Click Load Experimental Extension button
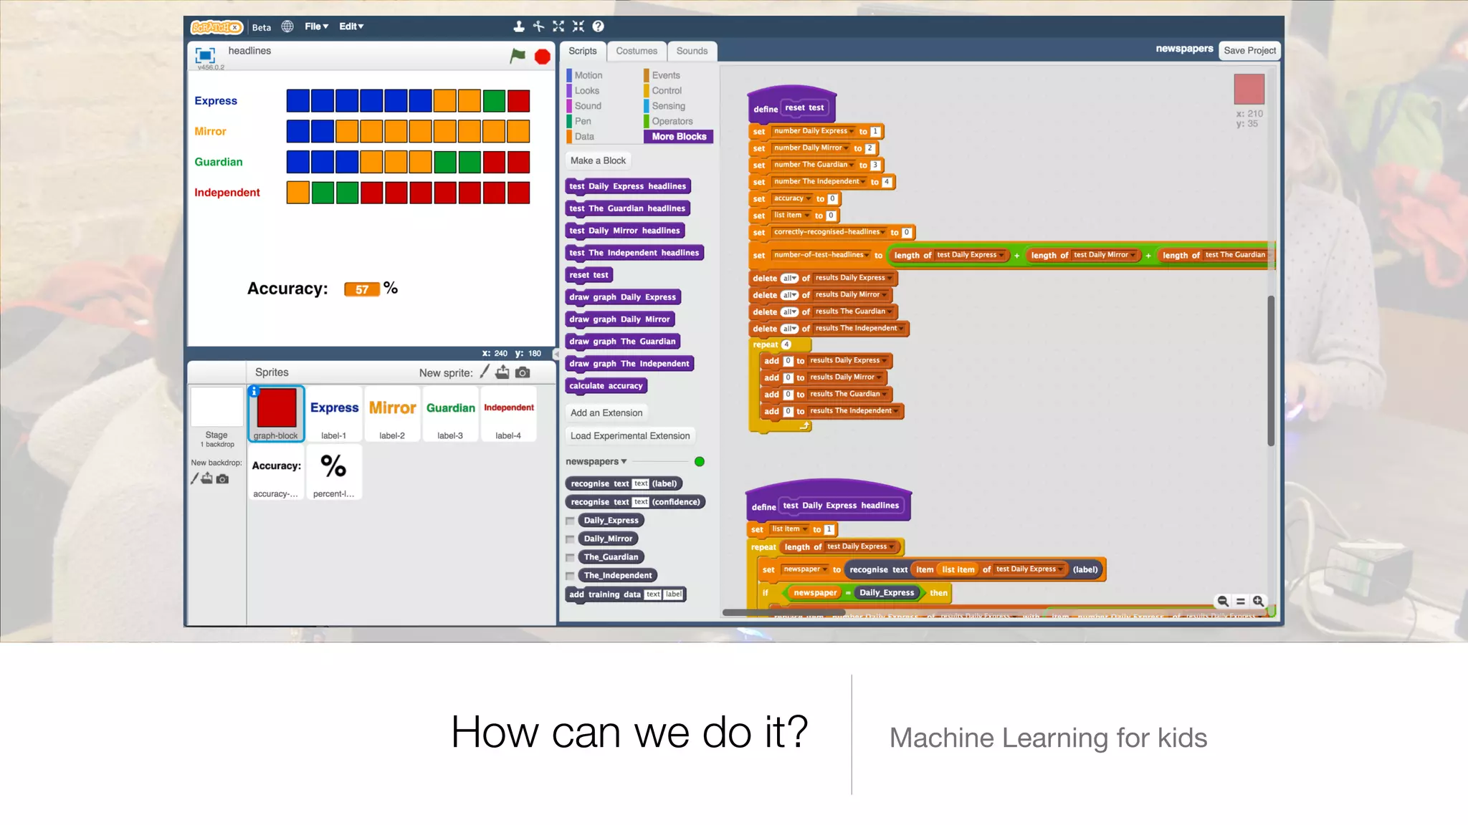This screenshot has width=1468, height=825. 630,436
